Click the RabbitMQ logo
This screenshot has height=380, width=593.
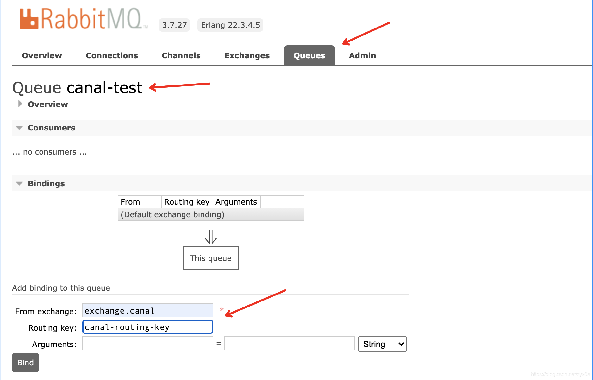point(83,19)
